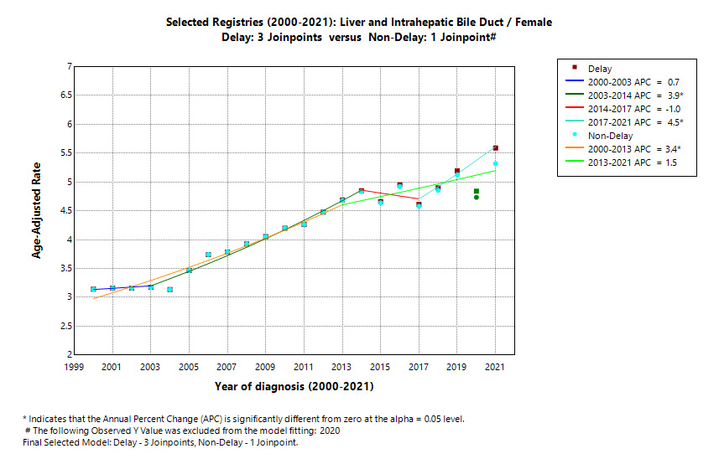Click the 2021 Delay data point
719x464 pixels.
[495, 148]
